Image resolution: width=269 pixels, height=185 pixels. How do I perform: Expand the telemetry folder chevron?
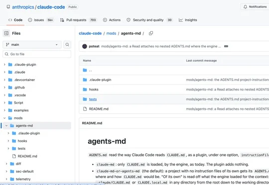[x=6, y=179]
